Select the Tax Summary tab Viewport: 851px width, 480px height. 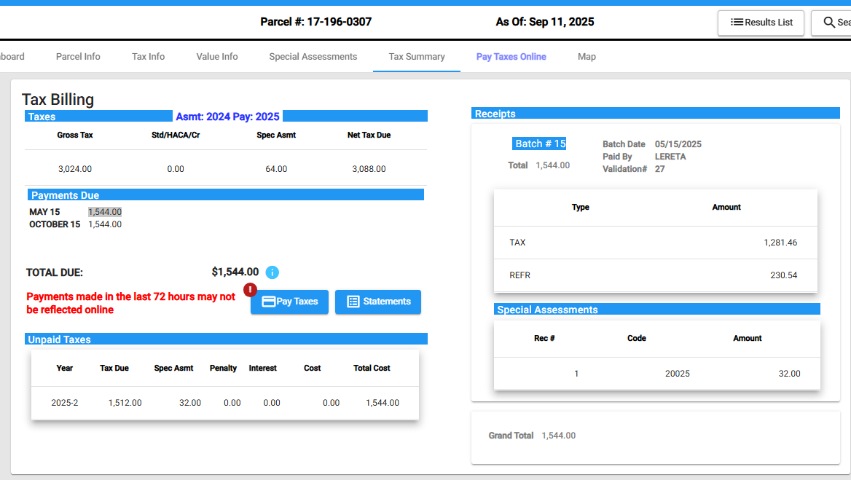pos(417,57)
